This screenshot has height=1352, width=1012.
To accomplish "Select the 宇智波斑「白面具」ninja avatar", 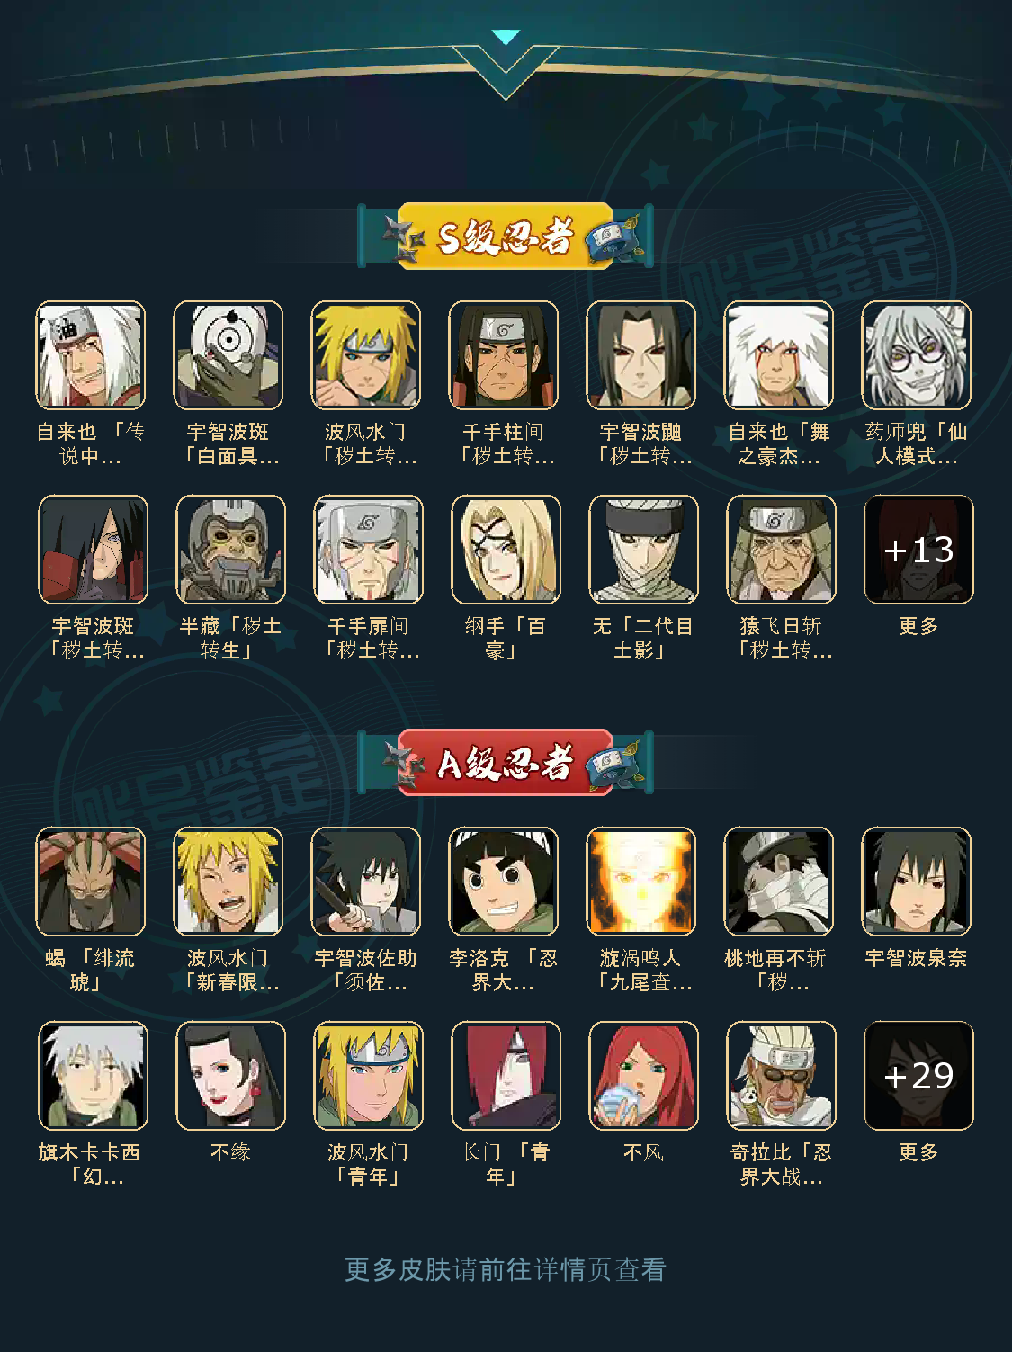I will (228, 355).
